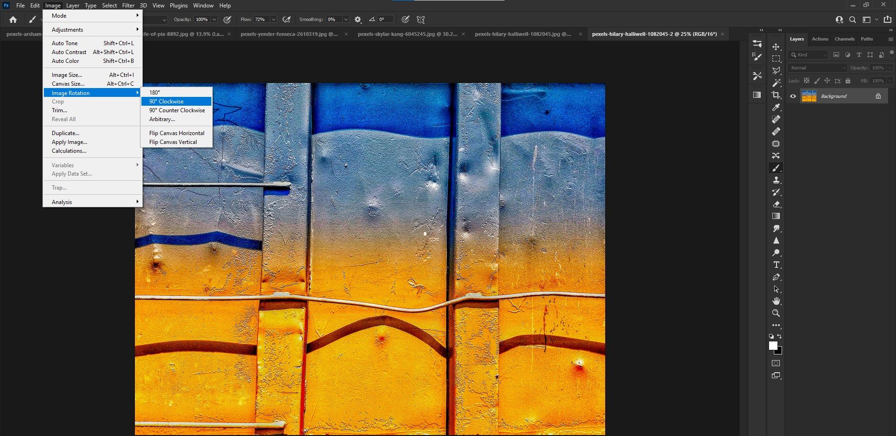Toggle lock transparent pixels in Layers panel

click(806, 81)
